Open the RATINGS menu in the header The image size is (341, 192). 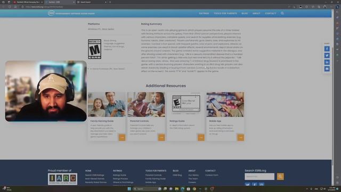pos(204,13)
